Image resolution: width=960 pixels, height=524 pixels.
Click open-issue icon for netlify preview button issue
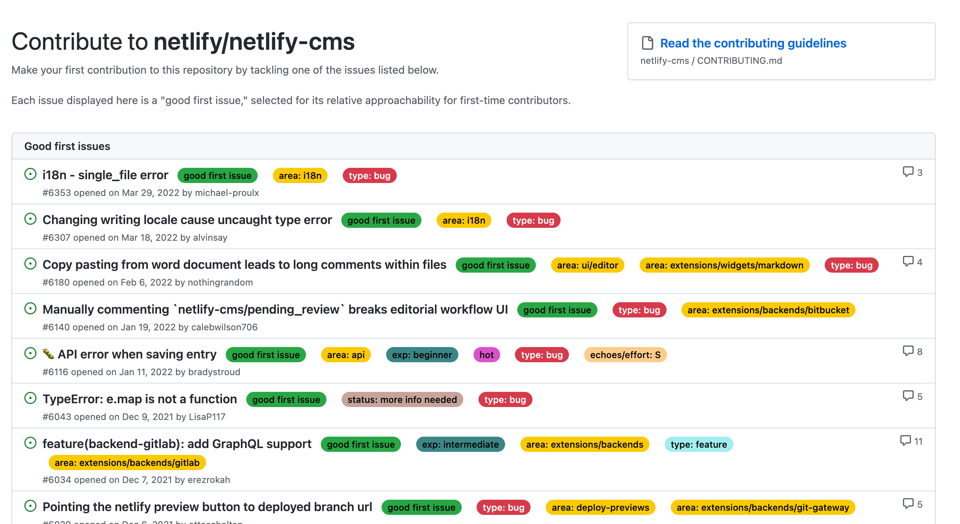pos(30,506)
